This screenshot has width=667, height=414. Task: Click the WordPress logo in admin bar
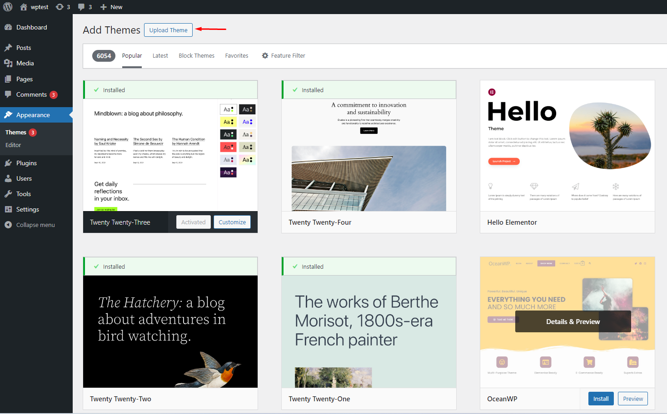[8, 7]
